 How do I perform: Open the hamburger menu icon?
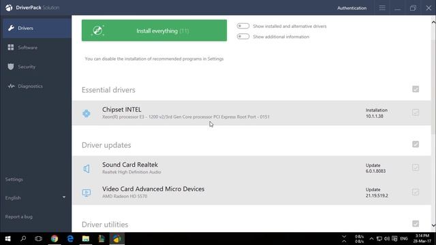tap(382, 8)
